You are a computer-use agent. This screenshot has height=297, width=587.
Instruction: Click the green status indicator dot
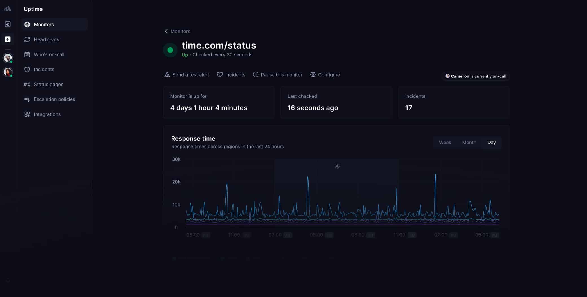pyautogui.click(x=170, y=50)
